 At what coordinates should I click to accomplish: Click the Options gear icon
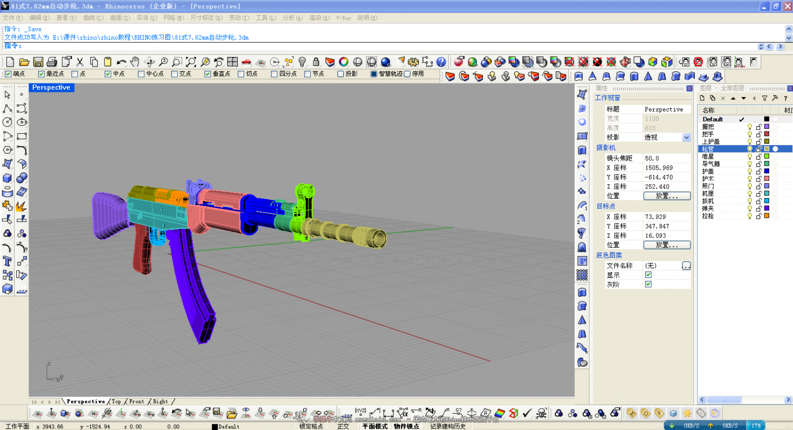pos(414,62)
